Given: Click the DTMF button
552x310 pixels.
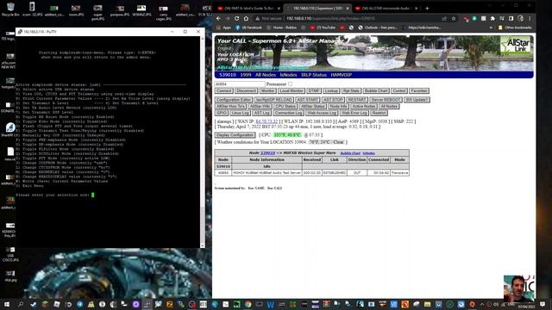Looking at the screenshot, I should click(x=313, y=90).
